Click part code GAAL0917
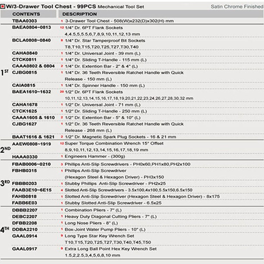 pyautogui.click(x=24, y=249)
